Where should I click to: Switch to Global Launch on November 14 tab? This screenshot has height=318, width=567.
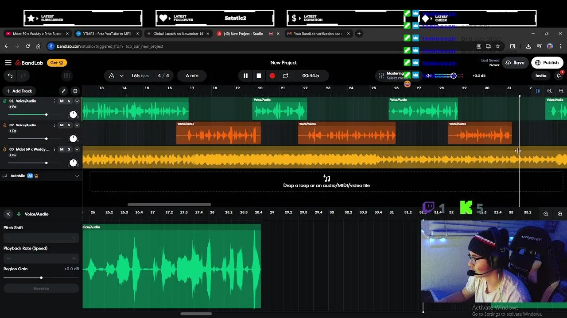(x=178, y=34)
